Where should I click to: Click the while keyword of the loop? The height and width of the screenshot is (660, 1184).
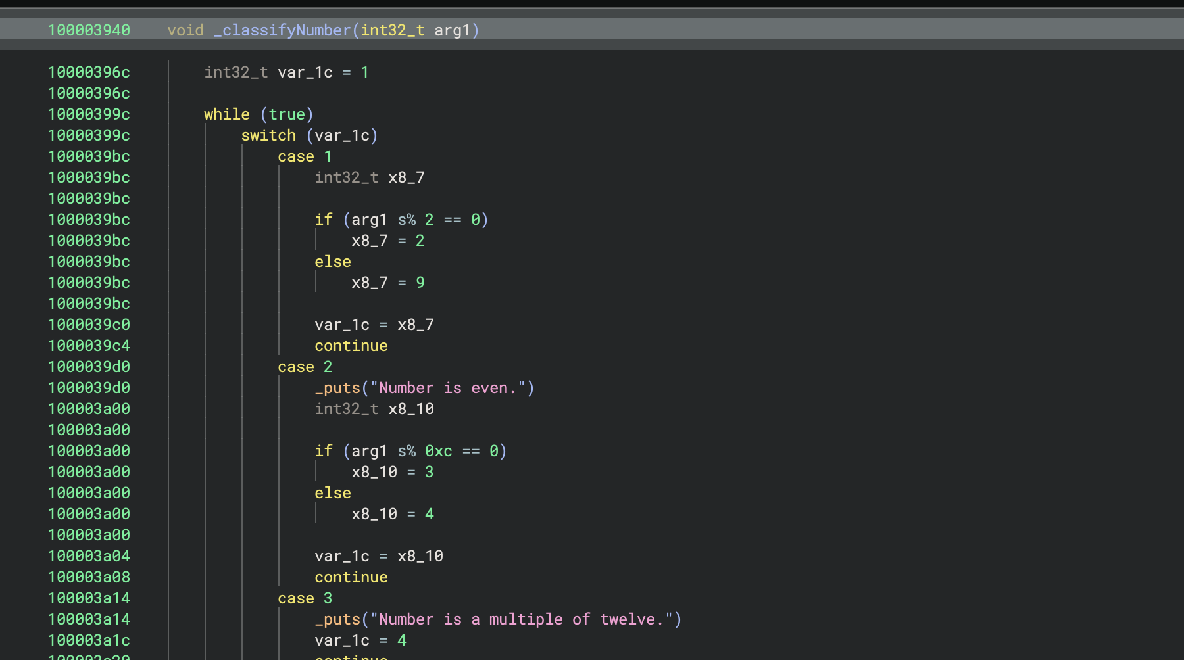click(x=226, y=114)
